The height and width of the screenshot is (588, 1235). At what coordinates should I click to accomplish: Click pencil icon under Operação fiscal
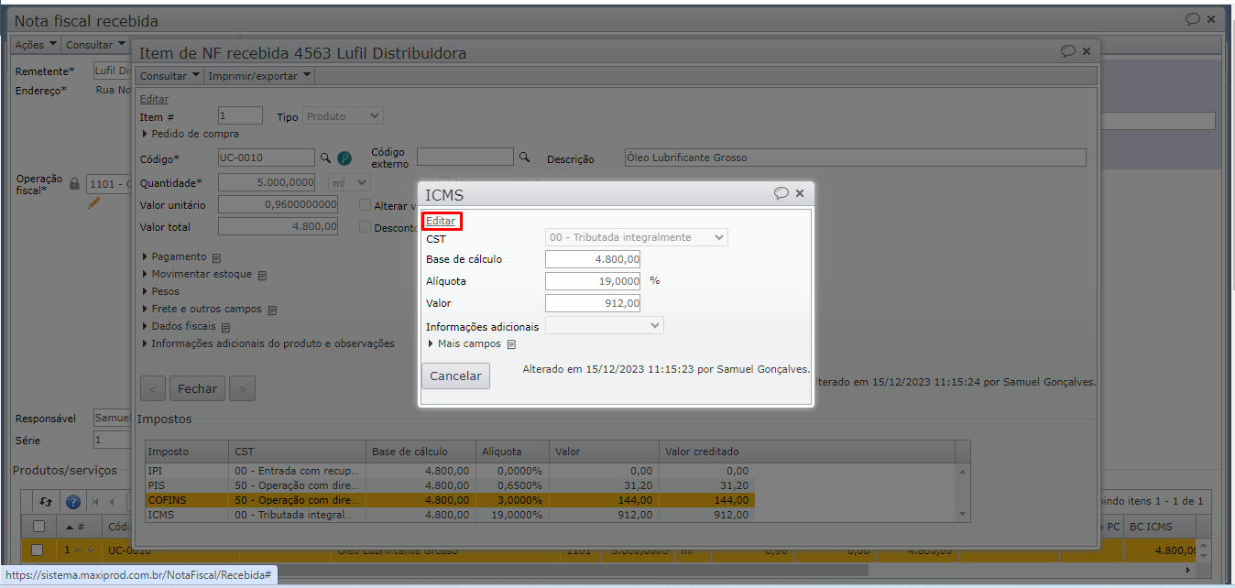[x=93, y=203]
